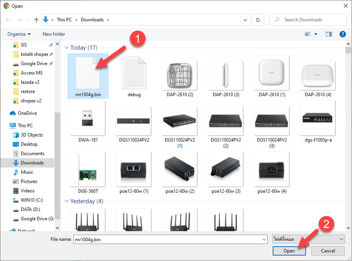Go back with the Back arrow

click(x=8, y=20)
